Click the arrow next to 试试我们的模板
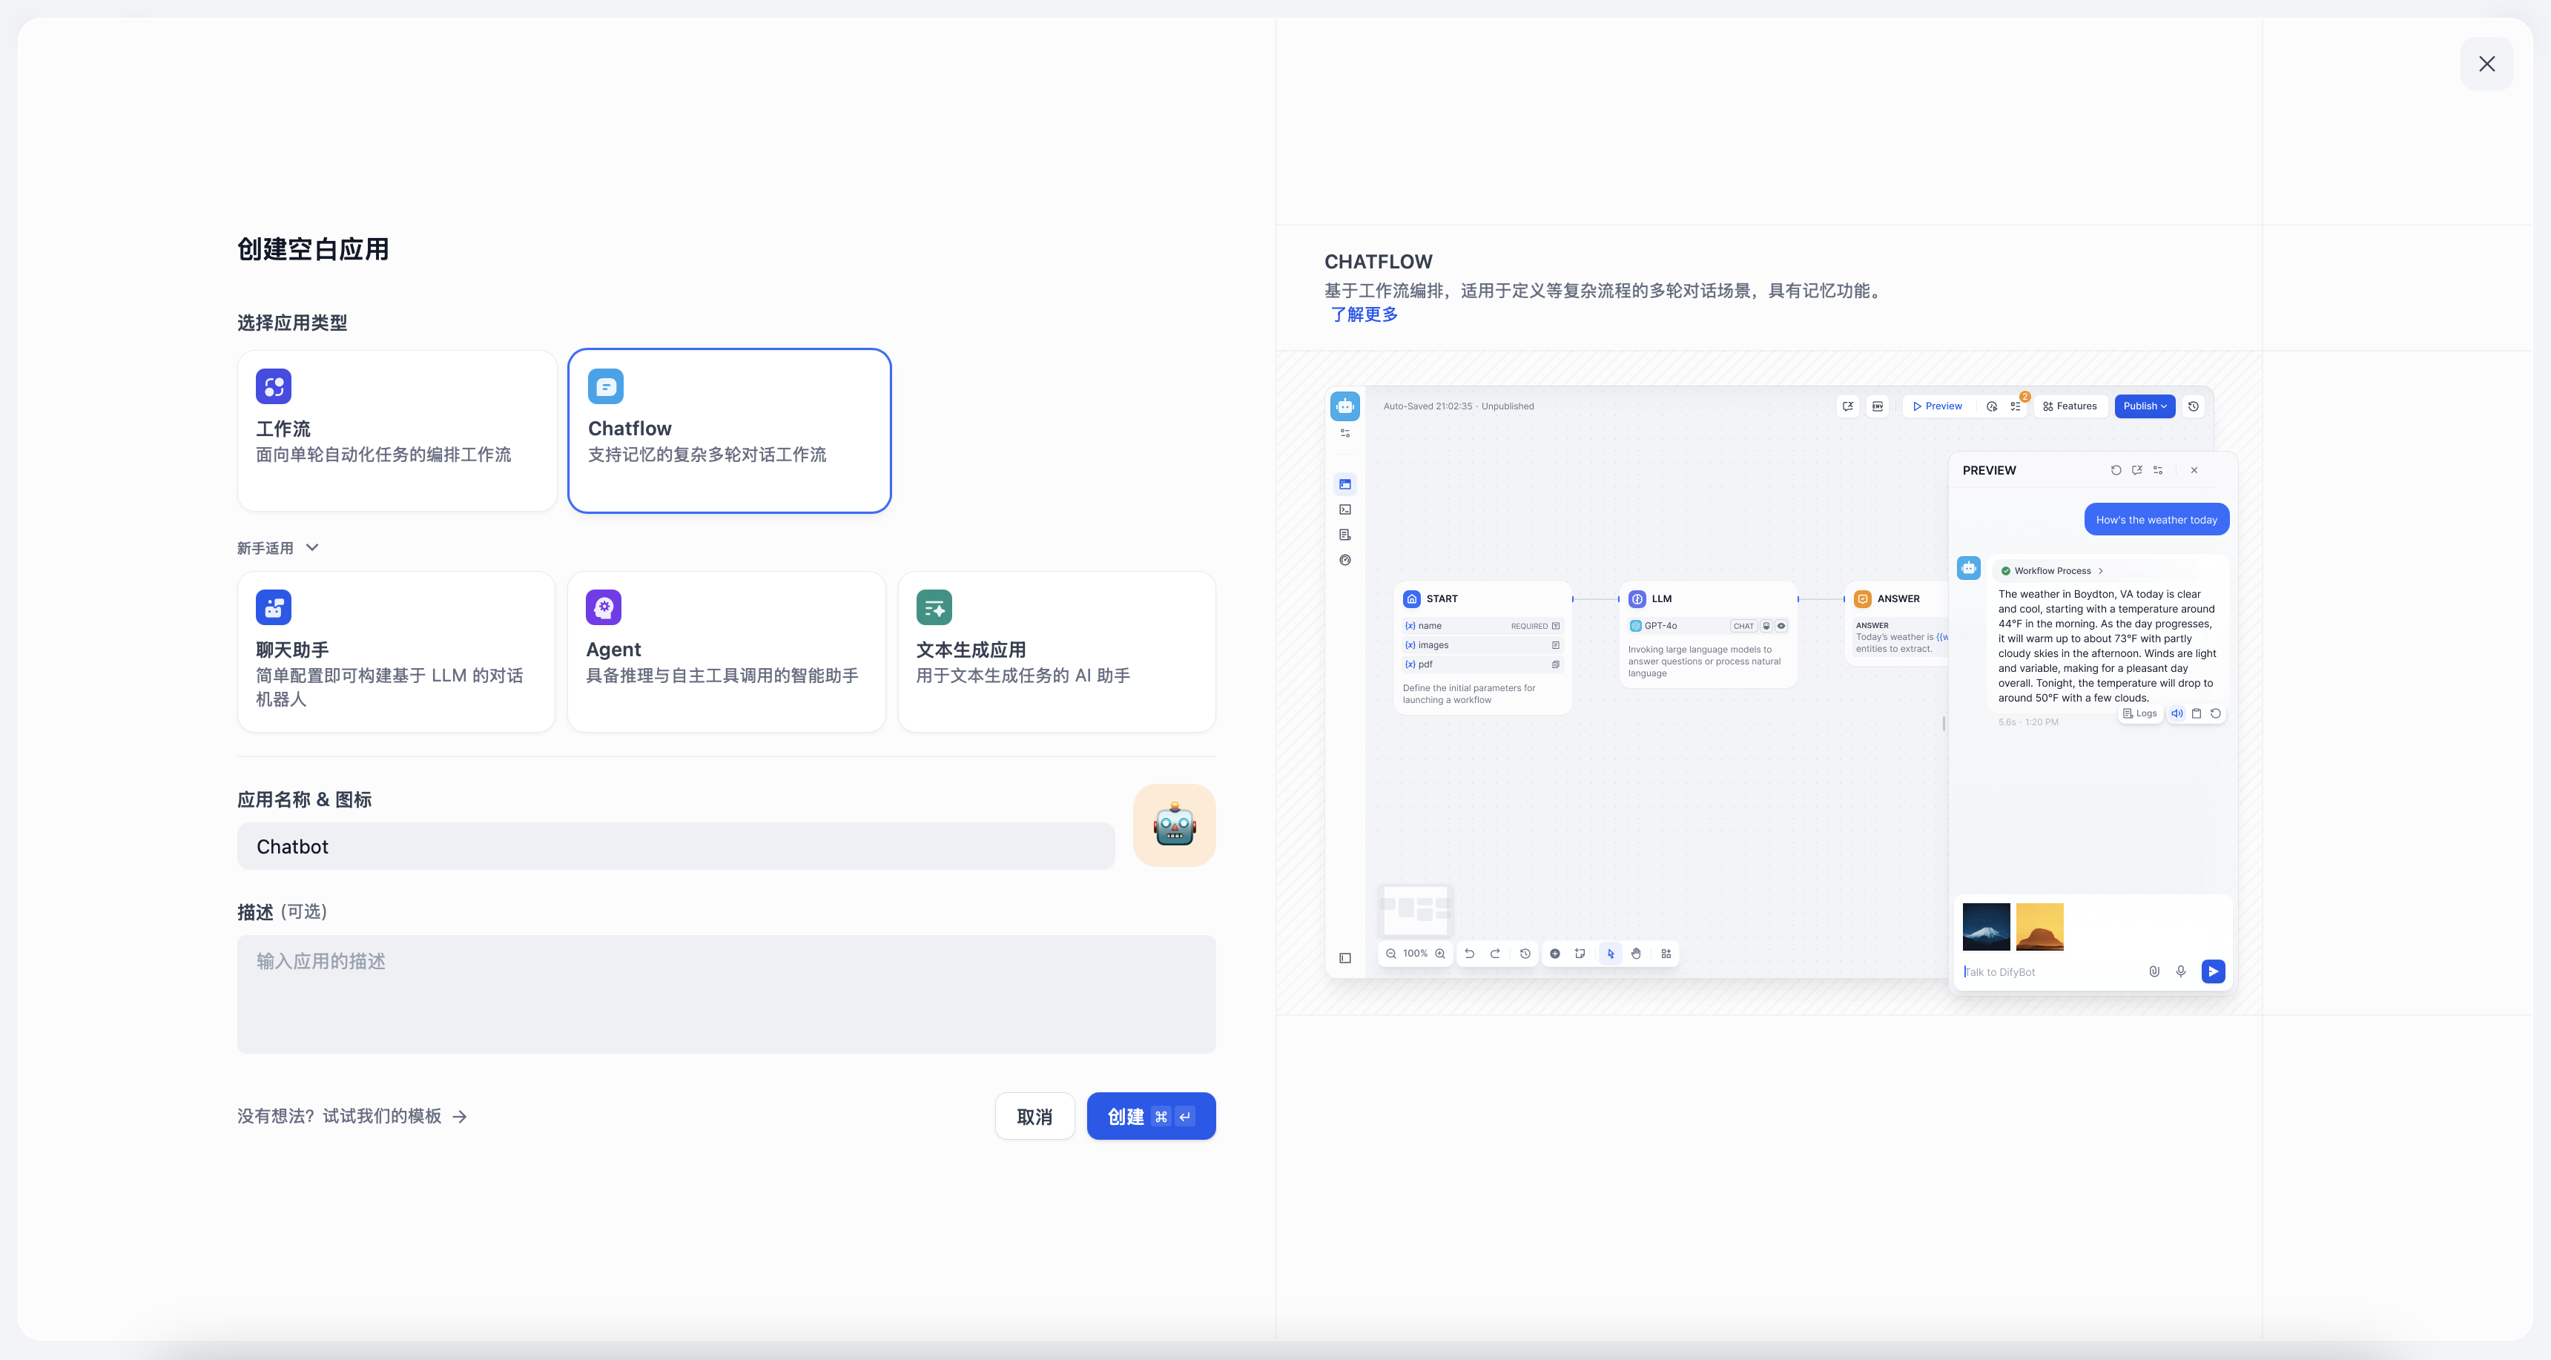This screenshot has height=1360, width=2551. coord(460,1116)
